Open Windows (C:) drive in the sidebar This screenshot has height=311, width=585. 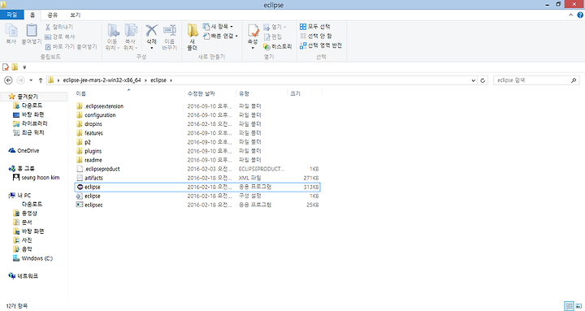tap(37, 258)
